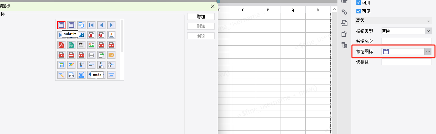Open the hierarchy tree icon in right sidebar
Image resolution: width=436 pixels, height=134 pixels.
pyautogui.click(x=344, y=45)
